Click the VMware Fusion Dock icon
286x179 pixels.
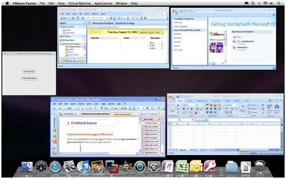(x=112, y=167)
